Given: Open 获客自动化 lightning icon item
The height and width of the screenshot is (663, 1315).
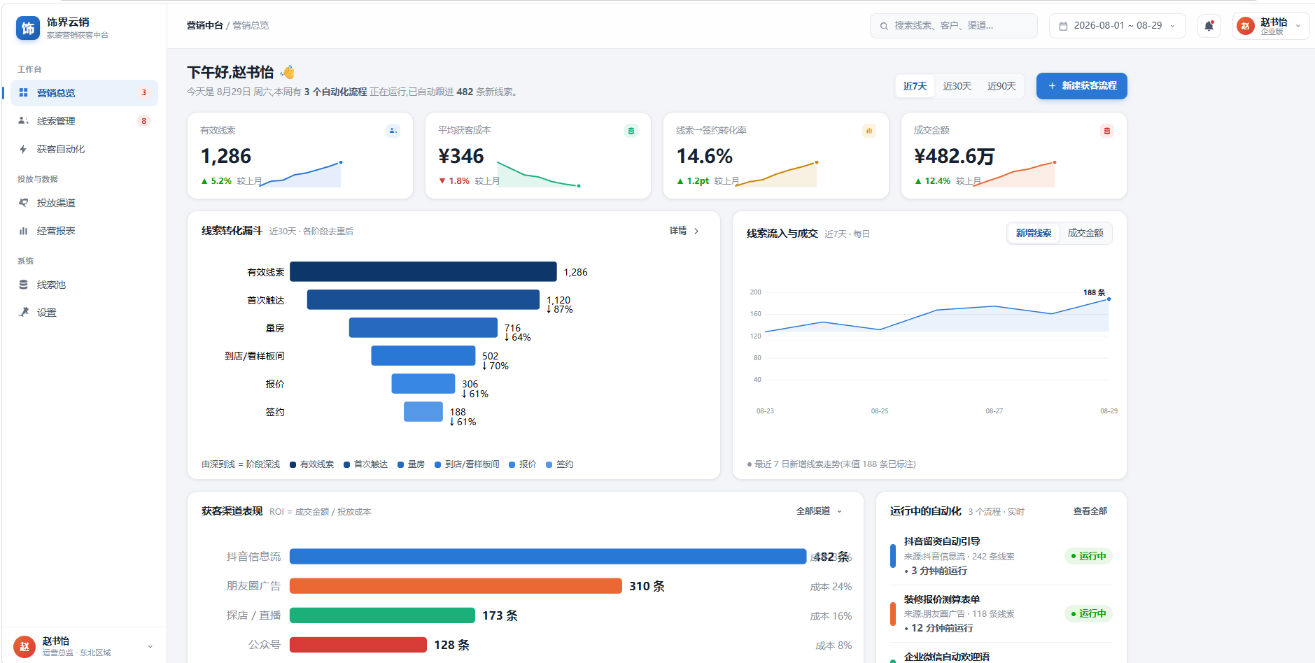Looking at the screenshot, I should (x=84, y=149).
